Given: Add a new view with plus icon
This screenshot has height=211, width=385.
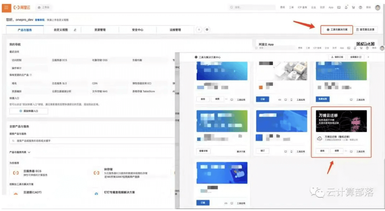Looking at the screenshot, I should (199, 30).
